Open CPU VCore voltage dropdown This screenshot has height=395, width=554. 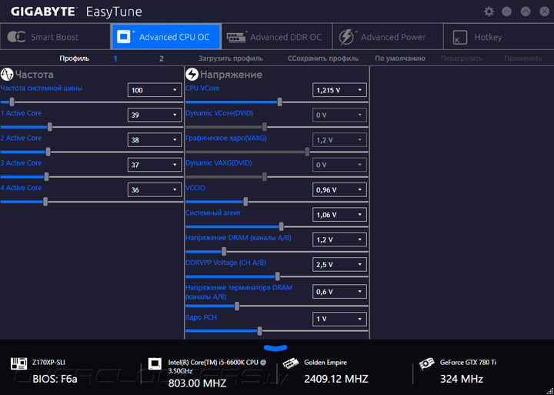pyautogui.click(x=339, y=90)
